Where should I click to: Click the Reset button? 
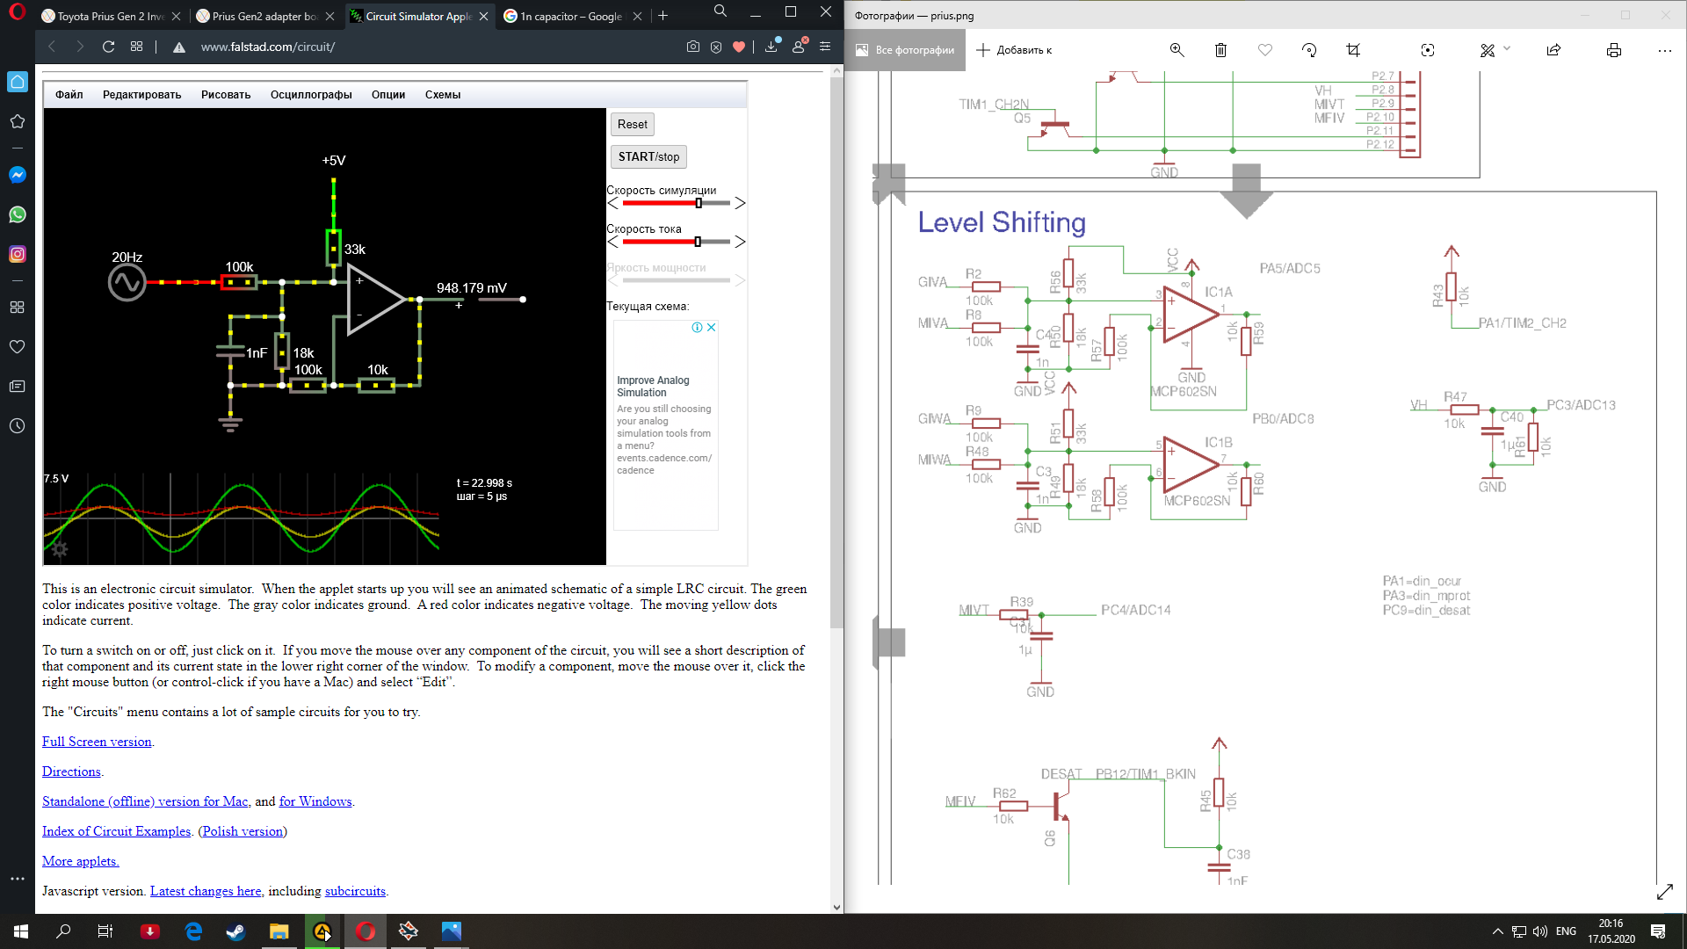632,124
